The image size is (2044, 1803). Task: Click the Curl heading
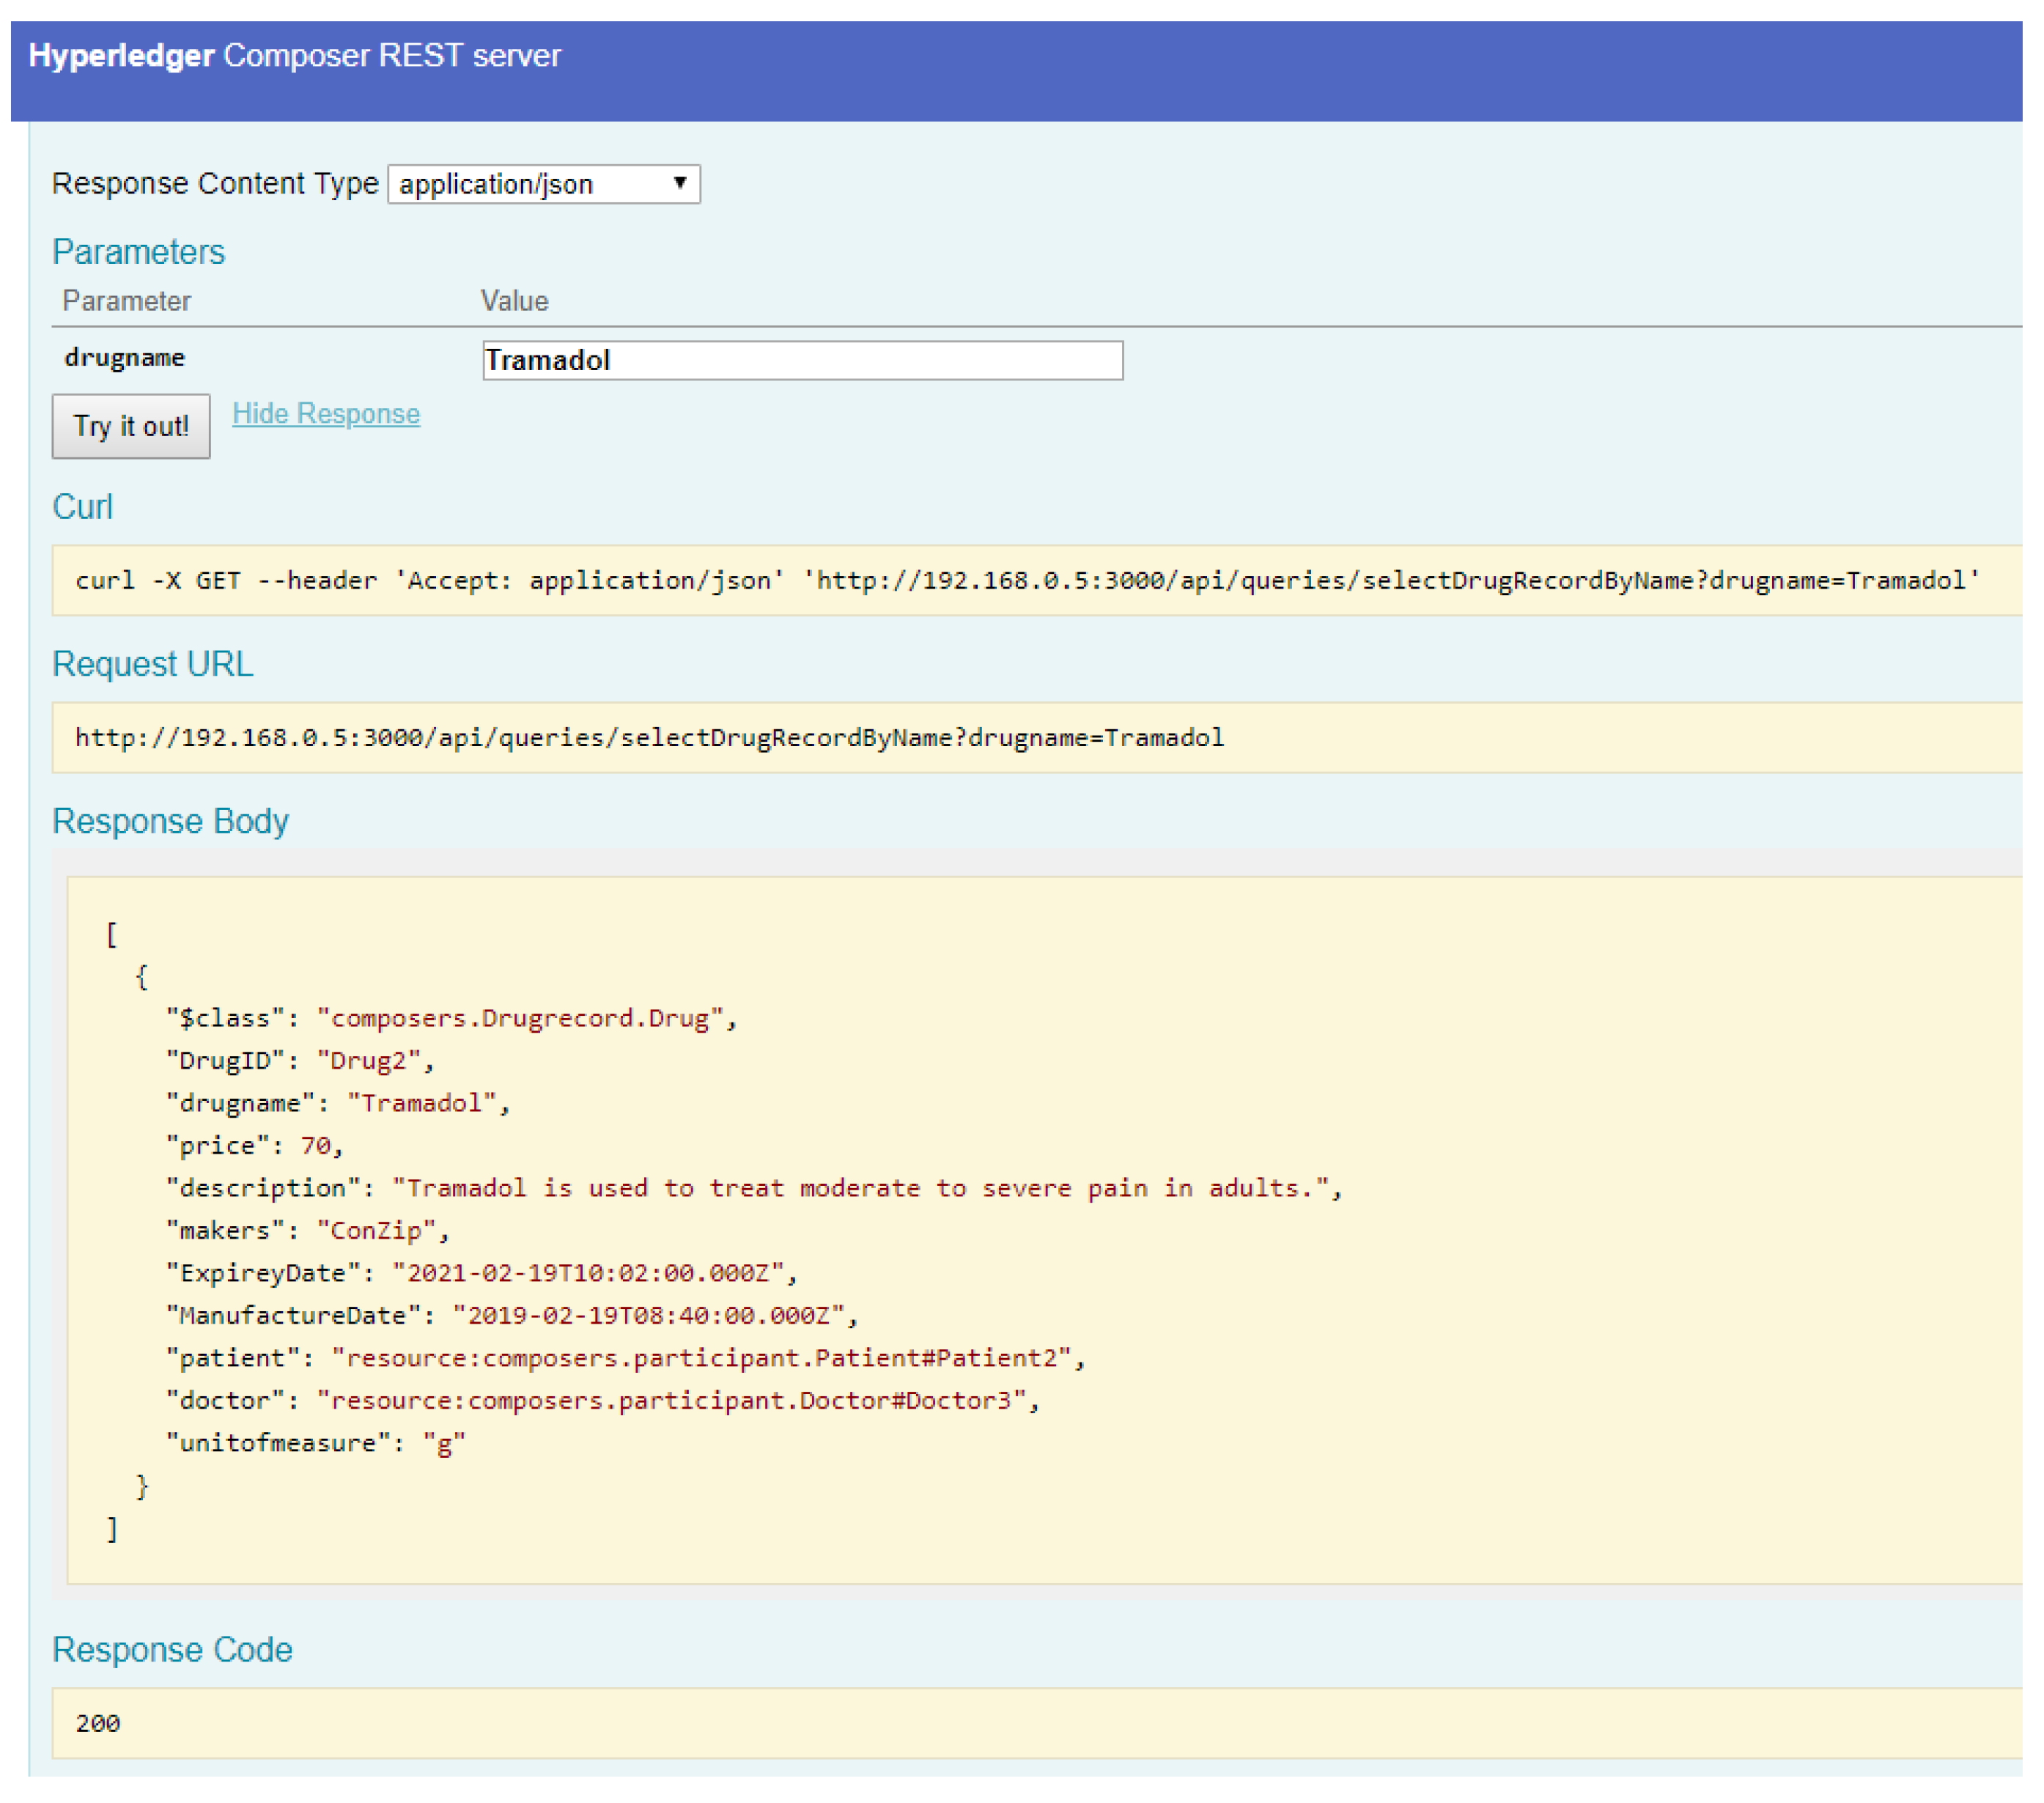(x=82, y=507)
